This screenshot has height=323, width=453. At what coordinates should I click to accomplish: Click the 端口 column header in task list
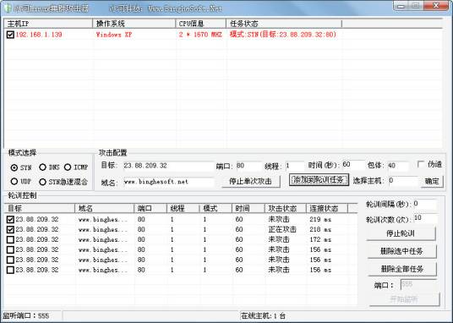click(x=150, y=208)
